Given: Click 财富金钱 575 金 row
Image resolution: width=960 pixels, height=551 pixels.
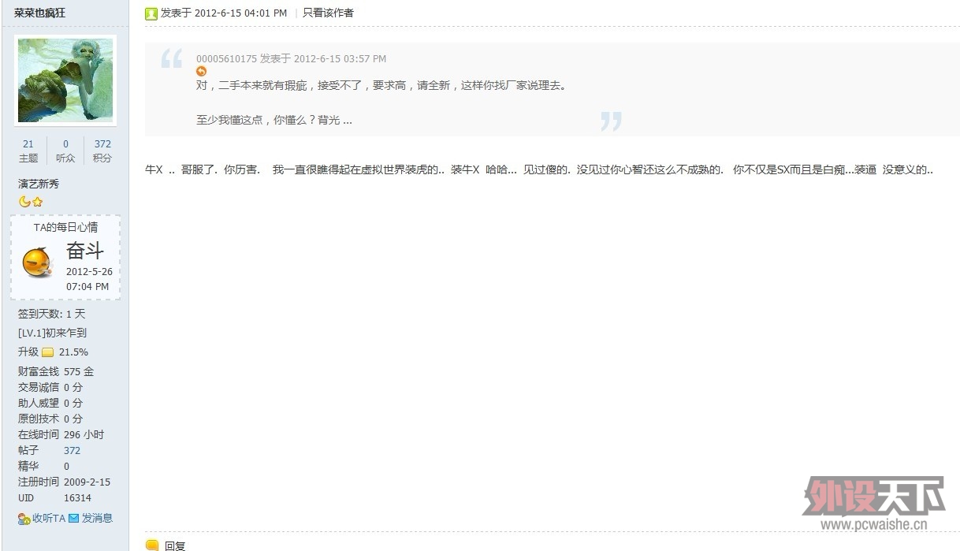Looking at the screenshot, I should [x=56, y=371].
